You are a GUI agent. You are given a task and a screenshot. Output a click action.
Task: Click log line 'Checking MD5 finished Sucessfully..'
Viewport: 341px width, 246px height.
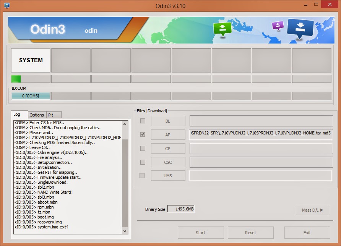tap(55, 142)
